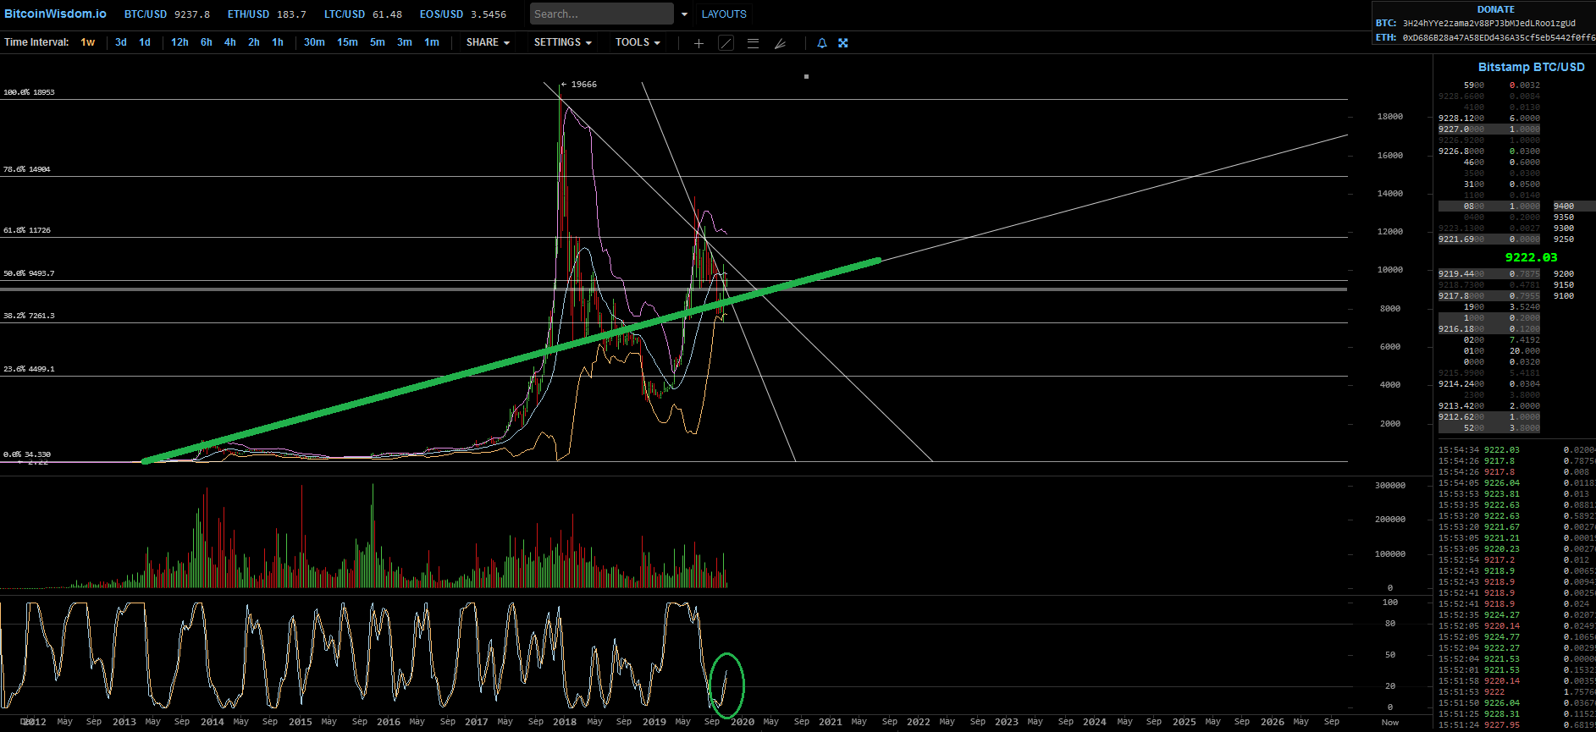This screenshot has height=732, width=1596.
Task: Open price alerts via bell icon
Action: [821, 43]
